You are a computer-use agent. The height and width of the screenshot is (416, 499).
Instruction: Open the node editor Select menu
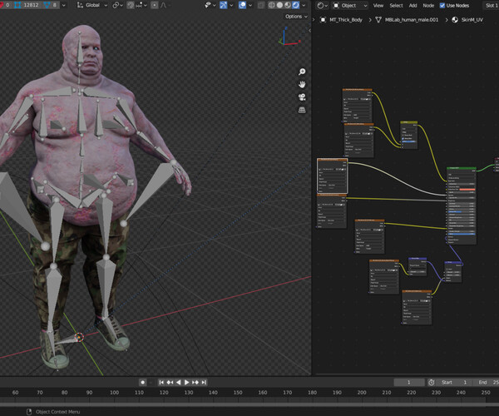click(396, 6)
